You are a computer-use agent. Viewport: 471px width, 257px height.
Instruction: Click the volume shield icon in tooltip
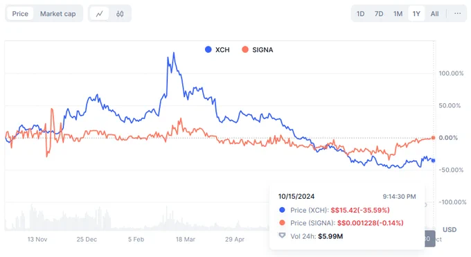(x=282, y=236)
